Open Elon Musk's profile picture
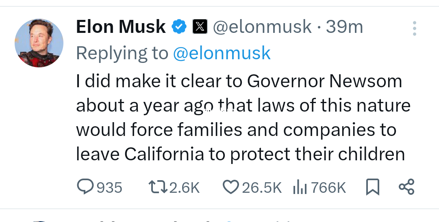 tap(39, 43)
